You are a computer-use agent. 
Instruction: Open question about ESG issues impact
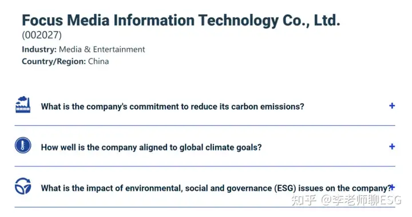coord(216,188)
